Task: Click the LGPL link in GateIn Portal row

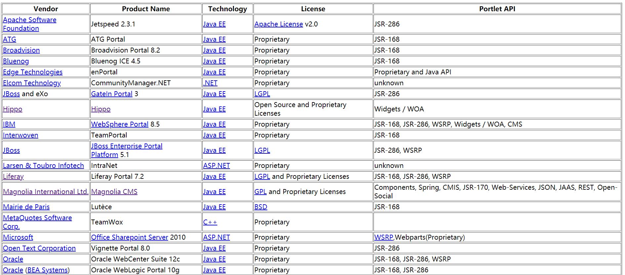Action: [262, 94]
